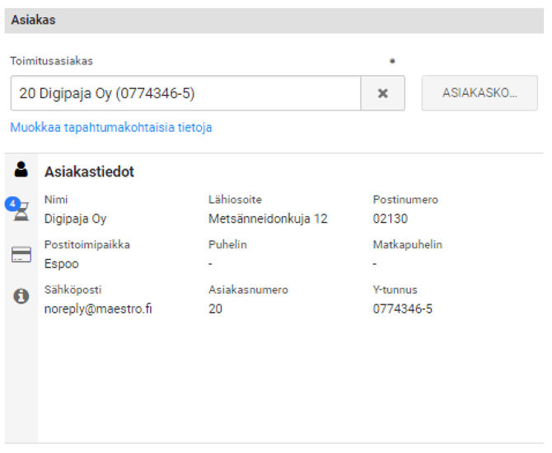
Task: Click the Asiakas section header
Action: tap(274, 21)
